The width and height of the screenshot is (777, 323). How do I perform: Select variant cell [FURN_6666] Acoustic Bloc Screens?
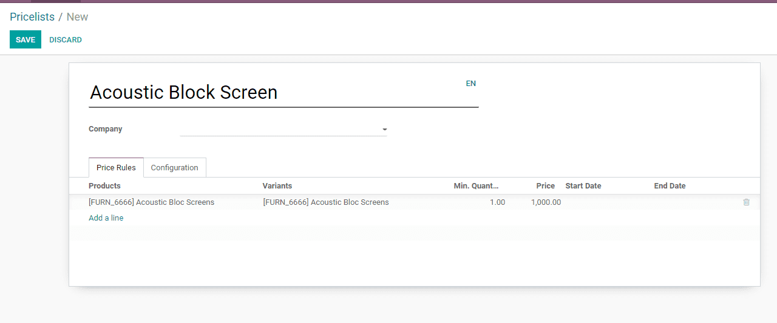tap(326, 202)
